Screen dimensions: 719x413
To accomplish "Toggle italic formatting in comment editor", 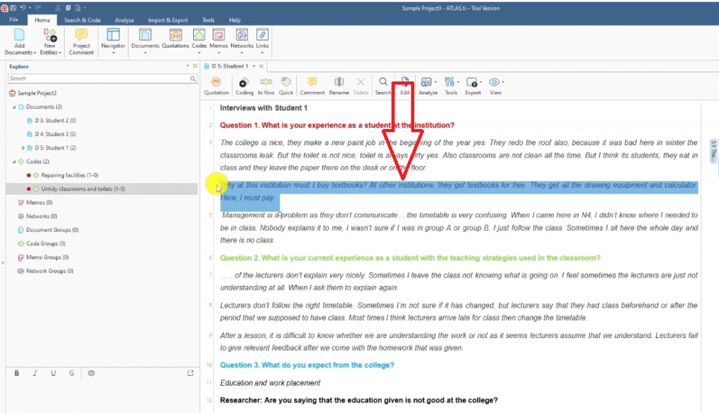I will click(35, 373).
